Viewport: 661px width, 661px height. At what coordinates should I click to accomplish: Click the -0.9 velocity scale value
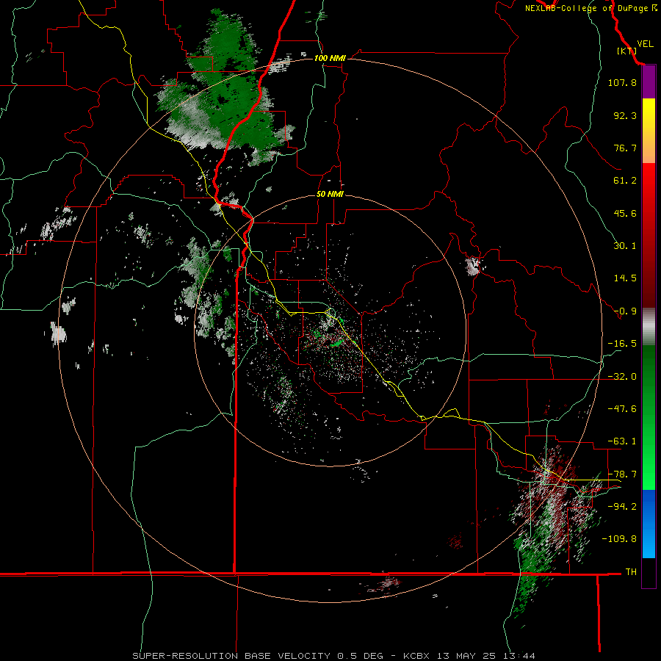pos(625,311)
